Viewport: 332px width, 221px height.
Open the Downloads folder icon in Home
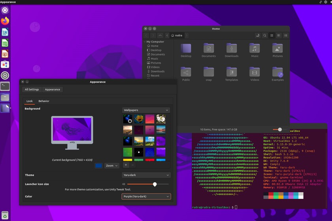pos(232,49)
